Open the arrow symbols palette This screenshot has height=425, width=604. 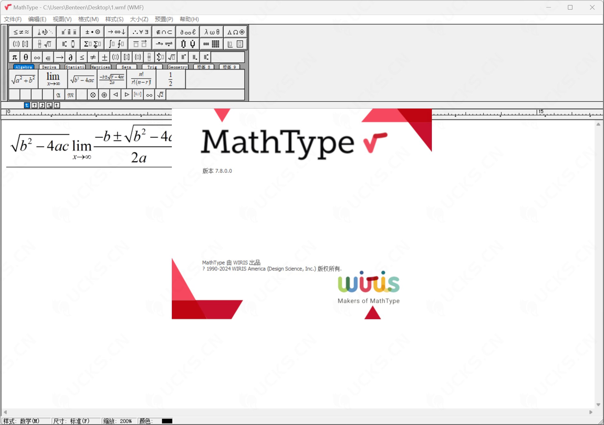pos(116,32)
